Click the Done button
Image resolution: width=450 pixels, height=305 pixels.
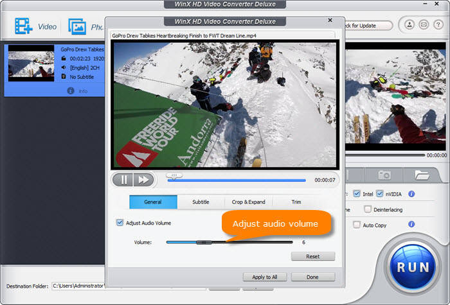(x=313, y=277)
